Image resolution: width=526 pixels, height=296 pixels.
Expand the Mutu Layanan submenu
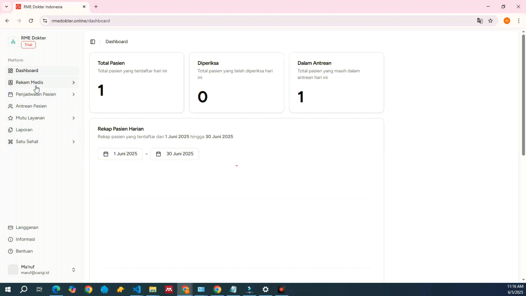coord(73,118)
